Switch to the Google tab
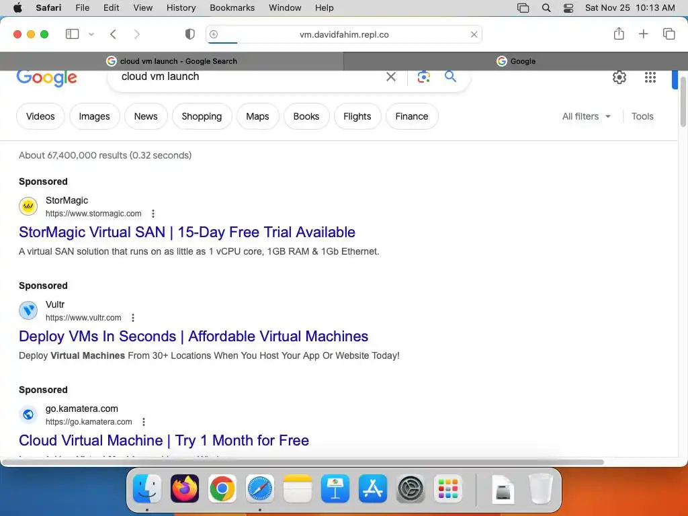 516,61
